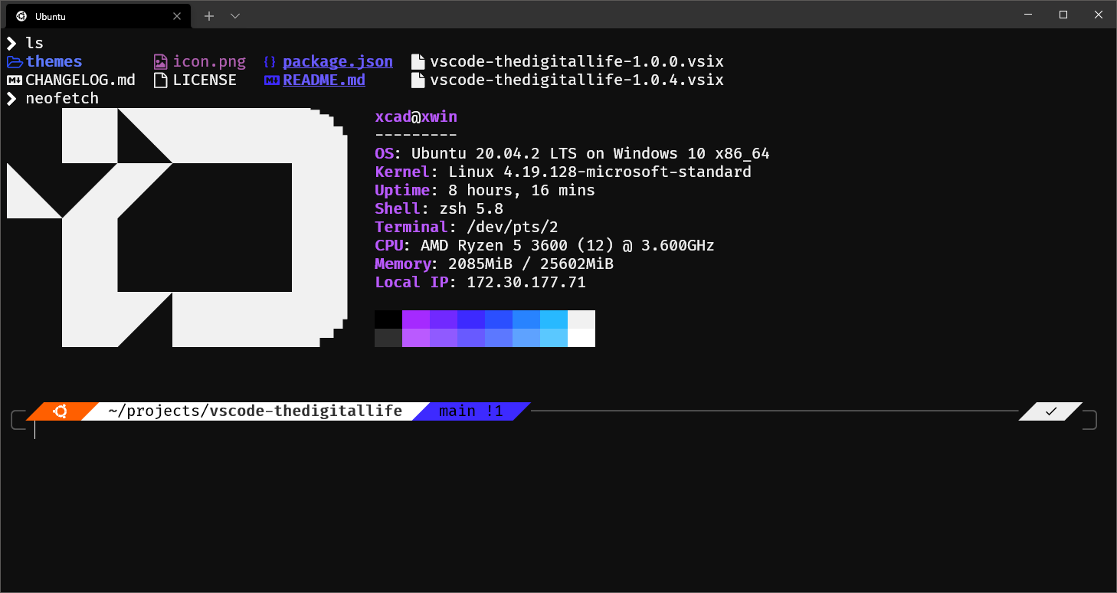Click the CHANGELOG.md markdown icon

click(x=15, y=80)
